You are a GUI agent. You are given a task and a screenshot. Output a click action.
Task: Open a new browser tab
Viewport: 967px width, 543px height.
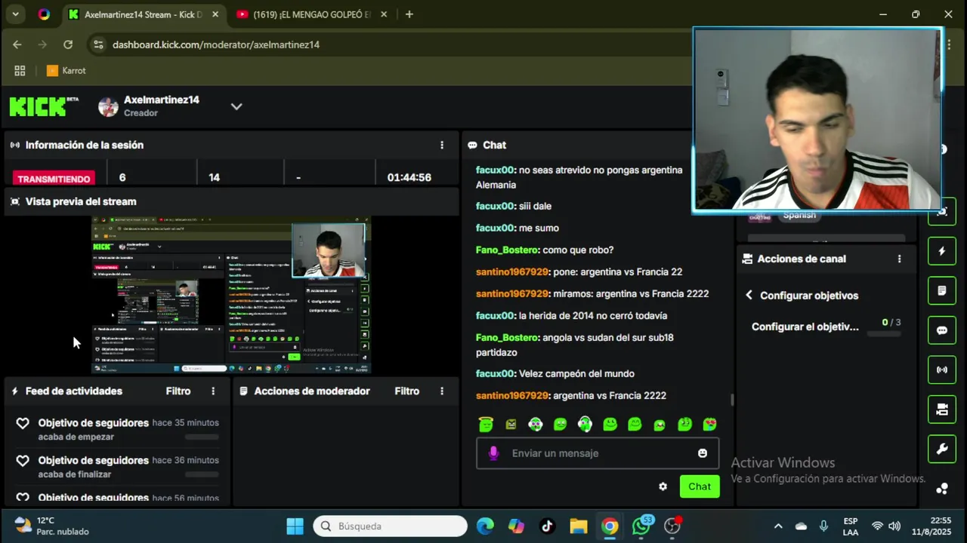coord(409,14)
